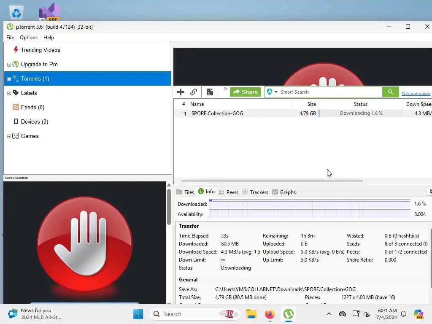Viewport: 432px width, 324px height.
Task: Click the Create New Torrent file icon
Action: tap(210, 92)
